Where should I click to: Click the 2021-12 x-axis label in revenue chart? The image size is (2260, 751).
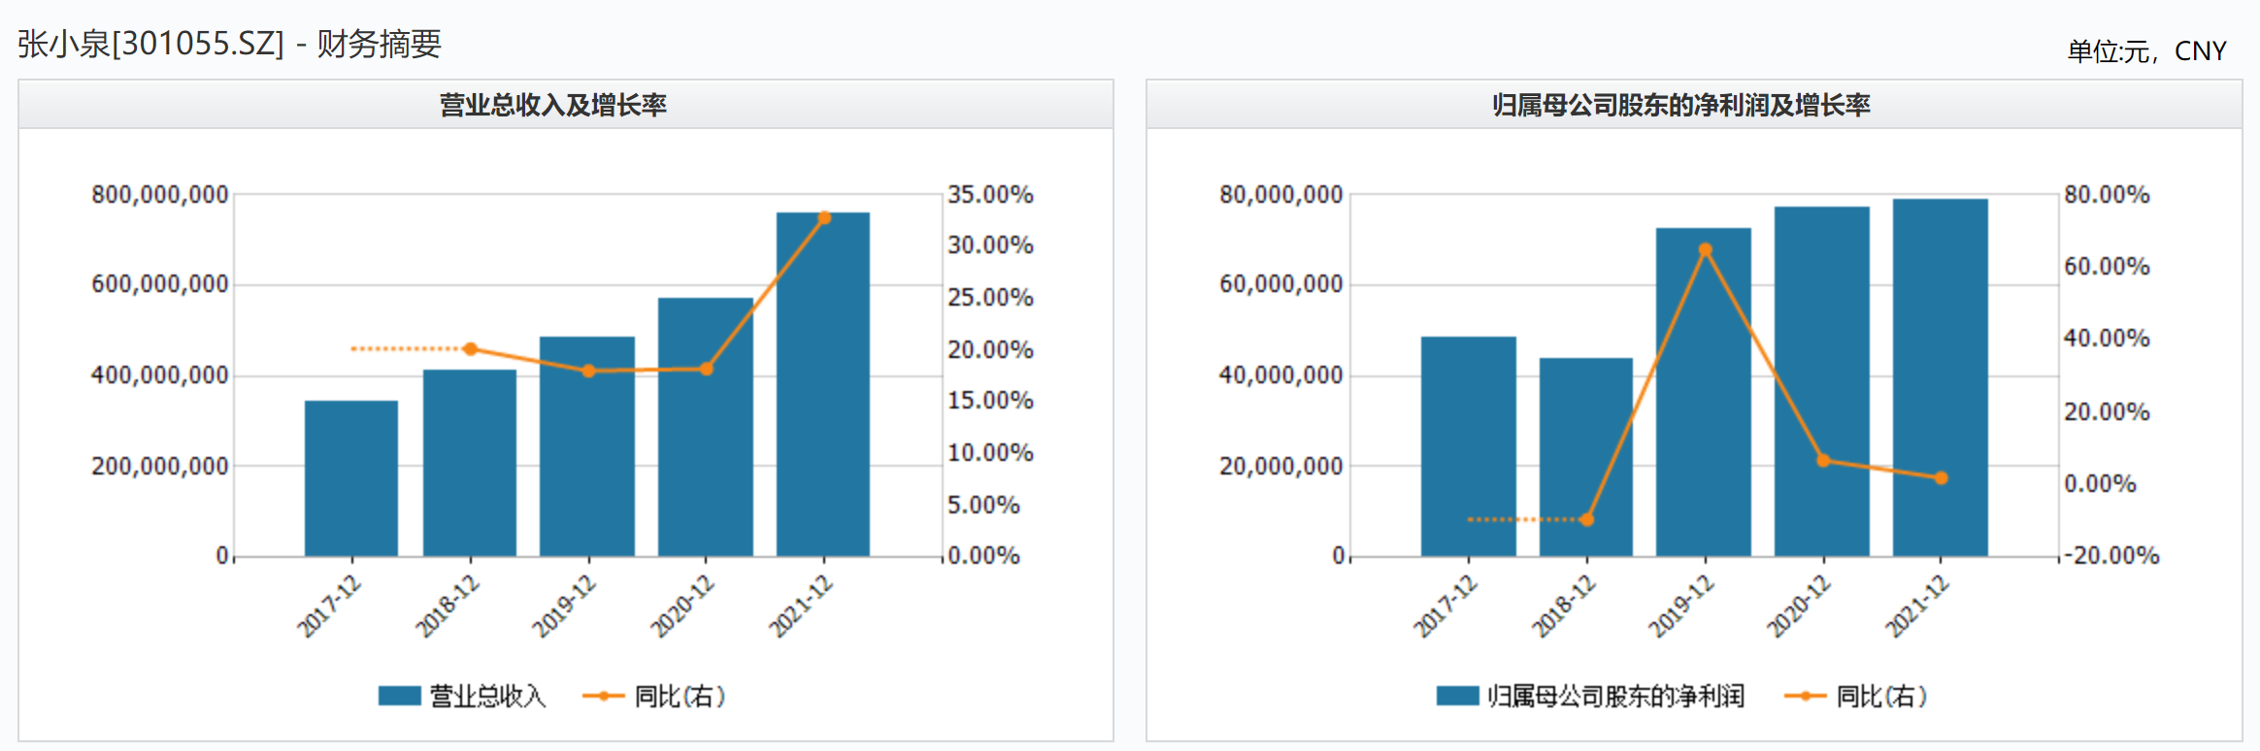coord(801,606)
